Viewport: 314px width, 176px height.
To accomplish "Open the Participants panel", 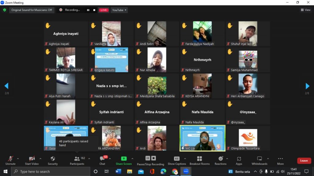I will (77, 159).
